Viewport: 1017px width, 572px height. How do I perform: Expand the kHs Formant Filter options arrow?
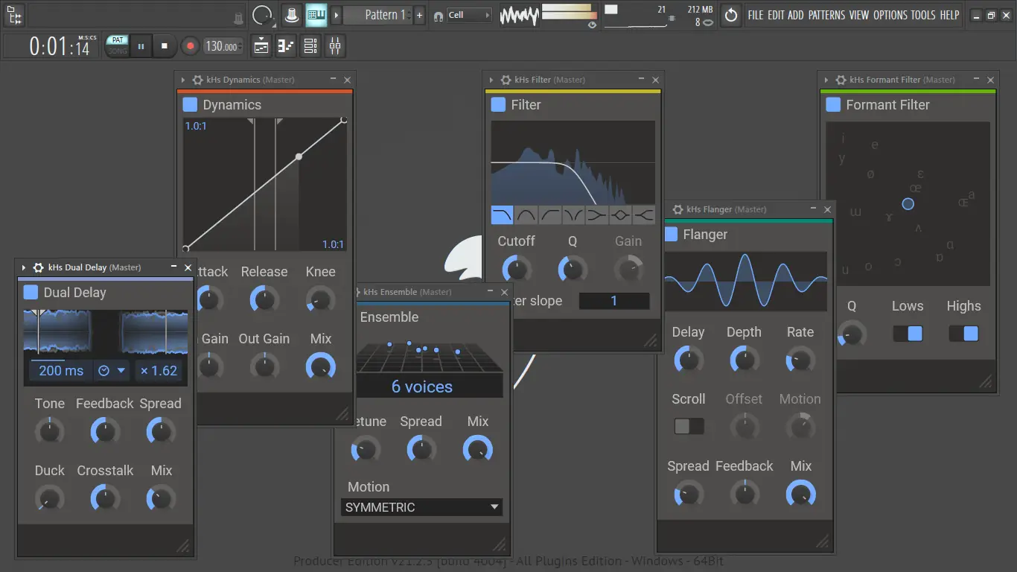pyautogui.click(x=826, y=80)
